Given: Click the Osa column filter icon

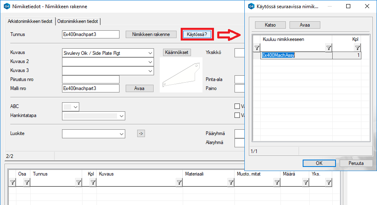Looking at the screenshot, I should [x=27, y=183].
